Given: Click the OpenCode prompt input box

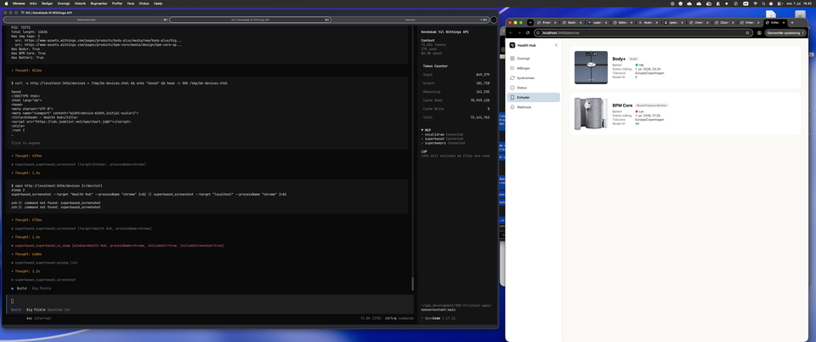Looking at the screenshot, I should (x=211, y=301).
